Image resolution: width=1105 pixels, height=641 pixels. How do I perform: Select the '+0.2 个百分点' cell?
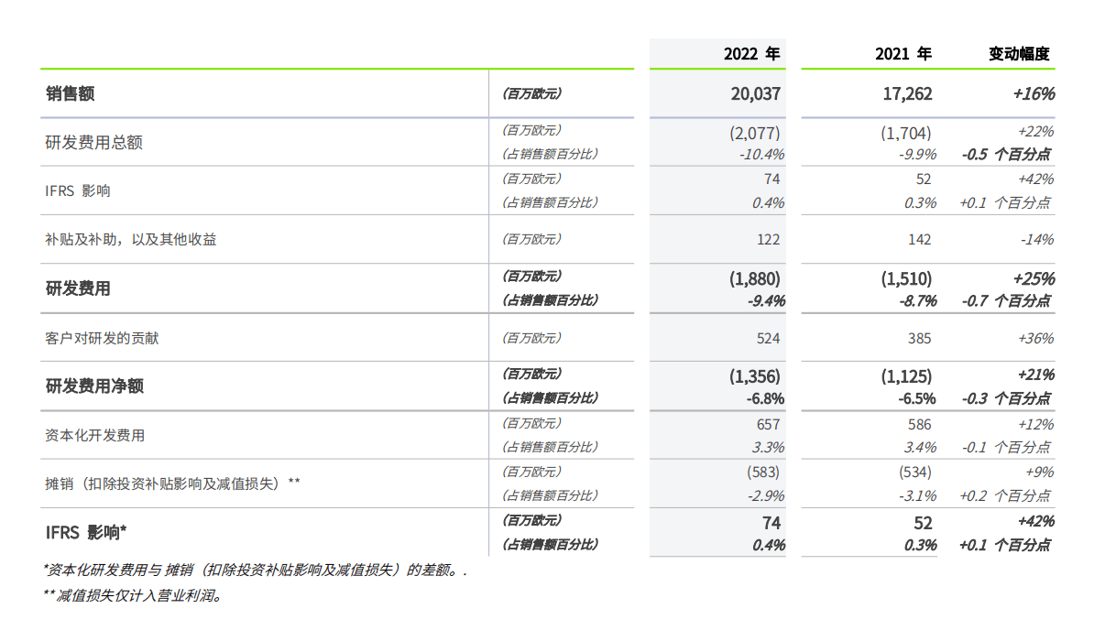pyautogui.click(x=1005, y=496)
